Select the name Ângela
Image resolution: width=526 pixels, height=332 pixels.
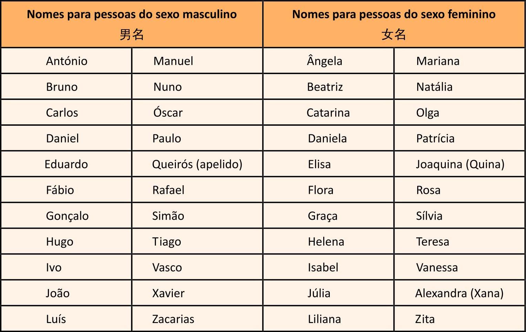point(324,61)
